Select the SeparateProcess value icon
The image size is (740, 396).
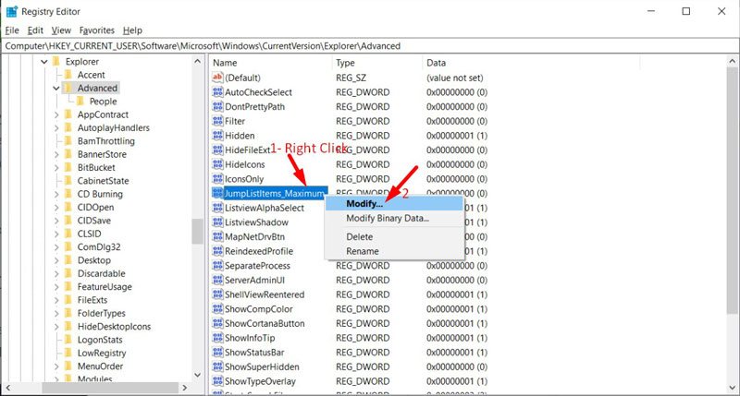coord(217,266)
